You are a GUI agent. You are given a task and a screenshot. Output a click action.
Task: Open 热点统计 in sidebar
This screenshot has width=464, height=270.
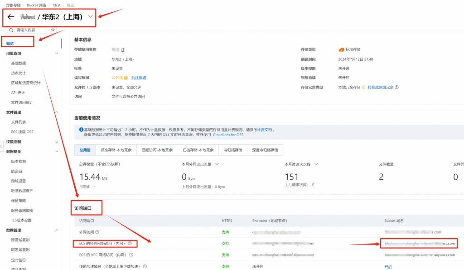18,73
